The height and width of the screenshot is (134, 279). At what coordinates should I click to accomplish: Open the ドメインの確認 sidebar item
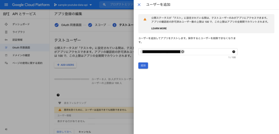click(25, 55)
